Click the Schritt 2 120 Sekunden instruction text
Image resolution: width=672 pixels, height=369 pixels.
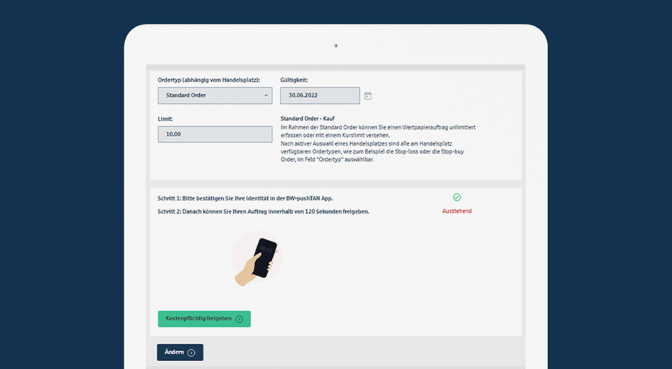(x=263, y=211)
